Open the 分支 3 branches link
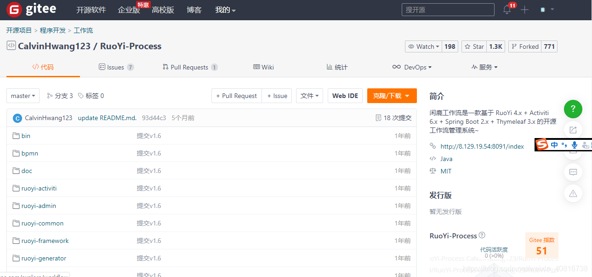 [60, 96]
